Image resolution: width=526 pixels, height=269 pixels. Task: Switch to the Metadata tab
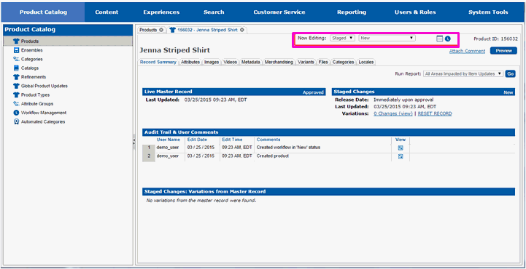click(250, 62)
